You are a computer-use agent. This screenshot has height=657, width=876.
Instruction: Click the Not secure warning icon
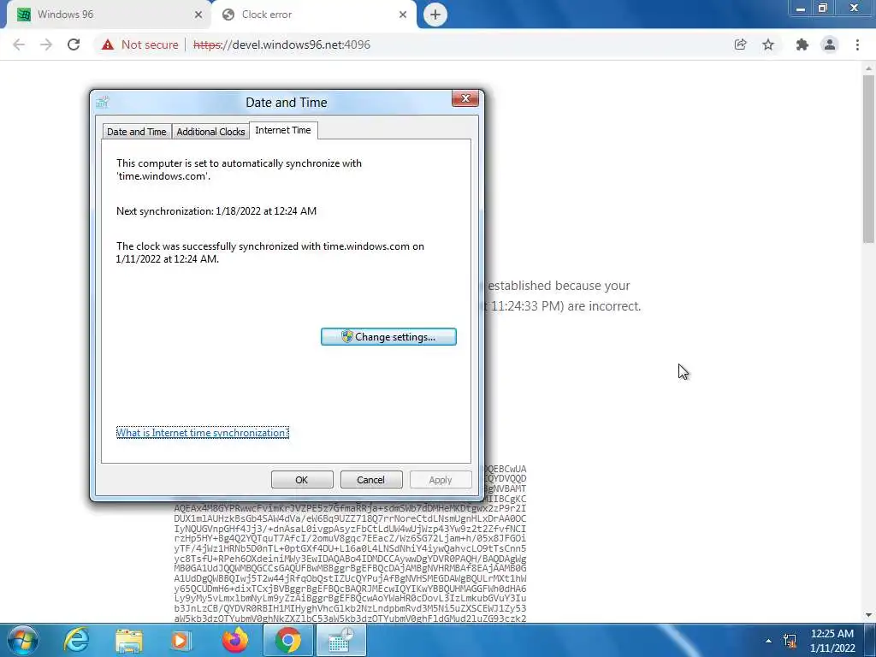click(108, 44)
